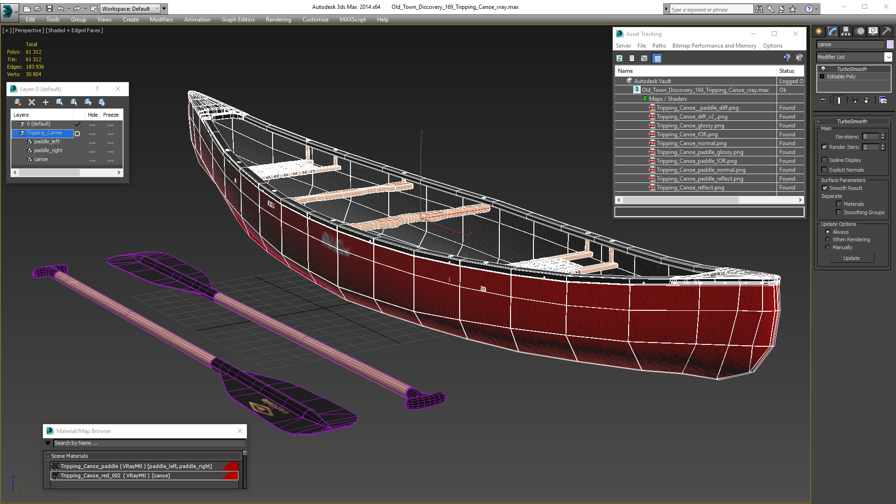Enable the Isoline Display checkbox
The height and width of the screenshot is (504, 896).
pyautogui.click(x=824, y=160)
